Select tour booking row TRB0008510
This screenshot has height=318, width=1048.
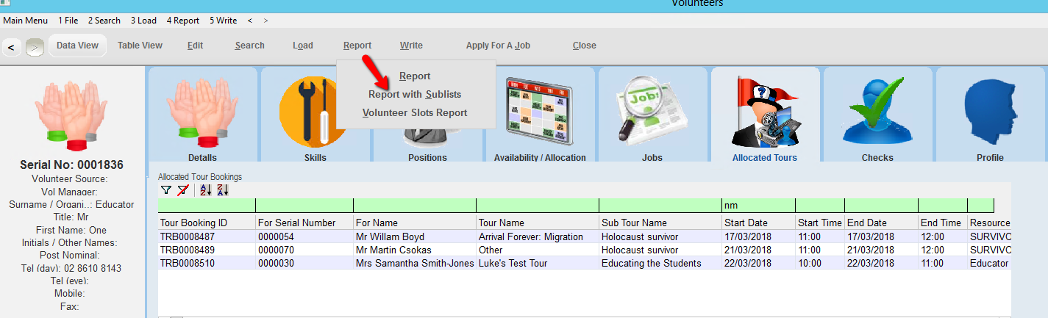coord(193,263)
